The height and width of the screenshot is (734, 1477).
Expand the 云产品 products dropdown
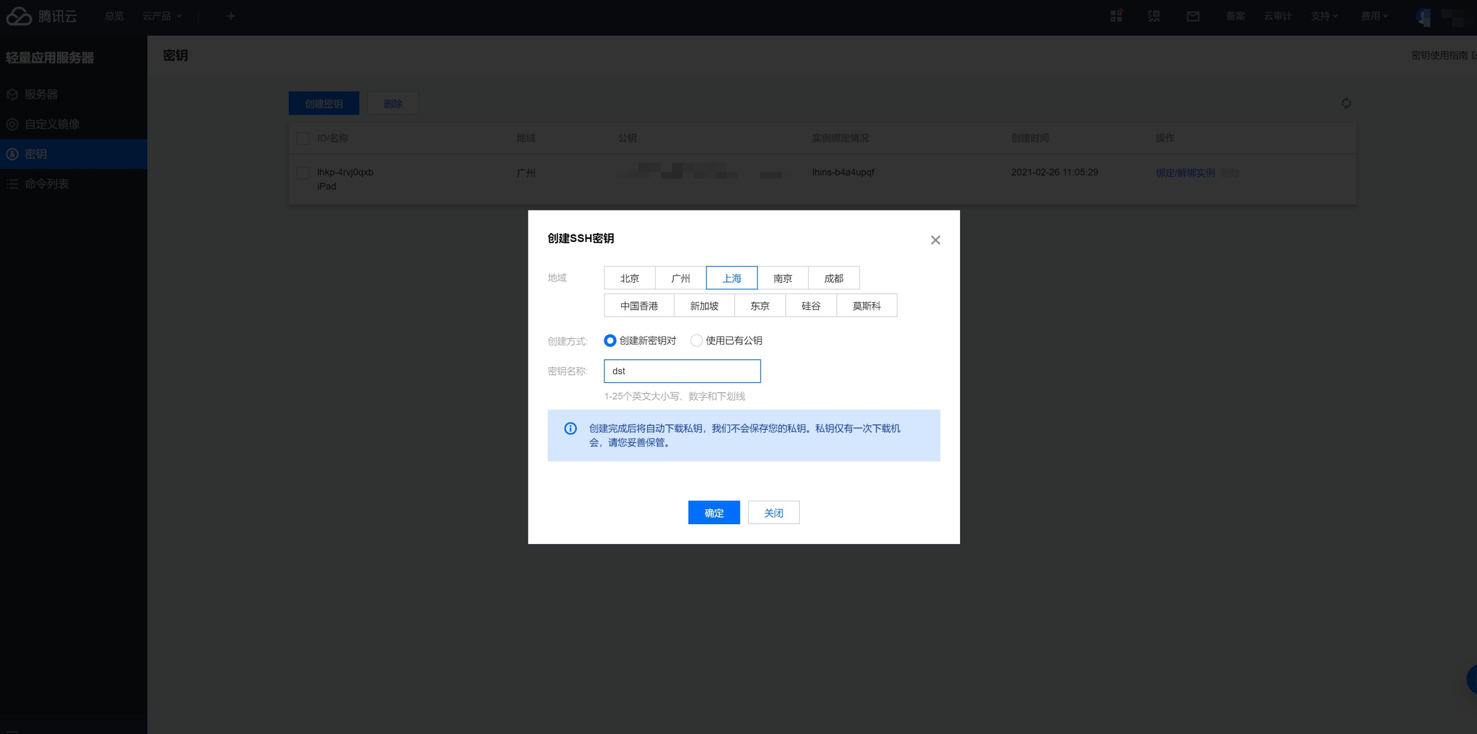162,16
